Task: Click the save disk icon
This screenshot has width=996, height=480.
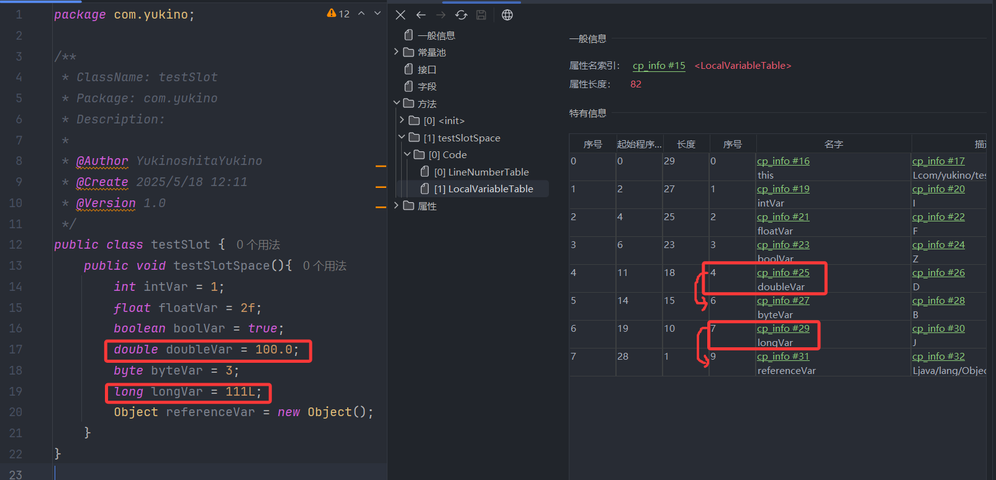Action: [x=481, y=15]
